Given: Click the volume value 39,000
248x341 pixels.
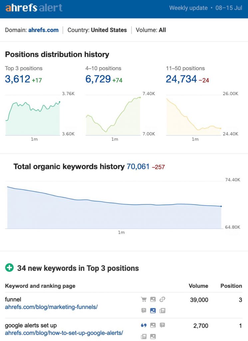Looking at the screenshot, I should pos(199,300).
